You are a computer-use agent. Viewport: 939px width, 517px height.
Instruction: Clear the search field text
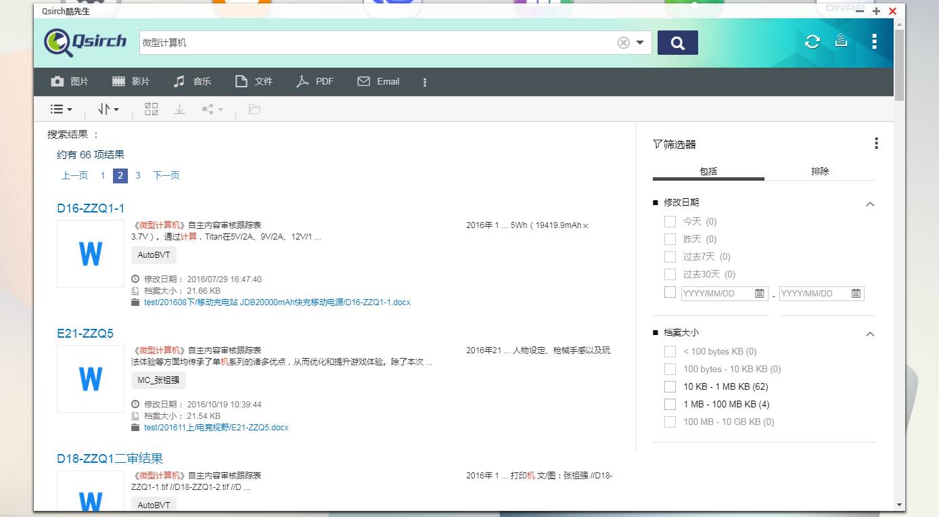pos(624,43)
